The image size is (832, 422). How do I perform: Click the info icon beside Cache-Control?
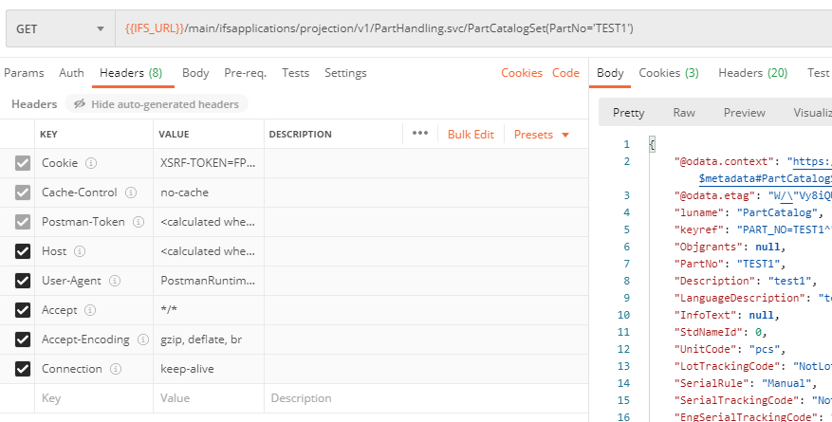(130, 193)
